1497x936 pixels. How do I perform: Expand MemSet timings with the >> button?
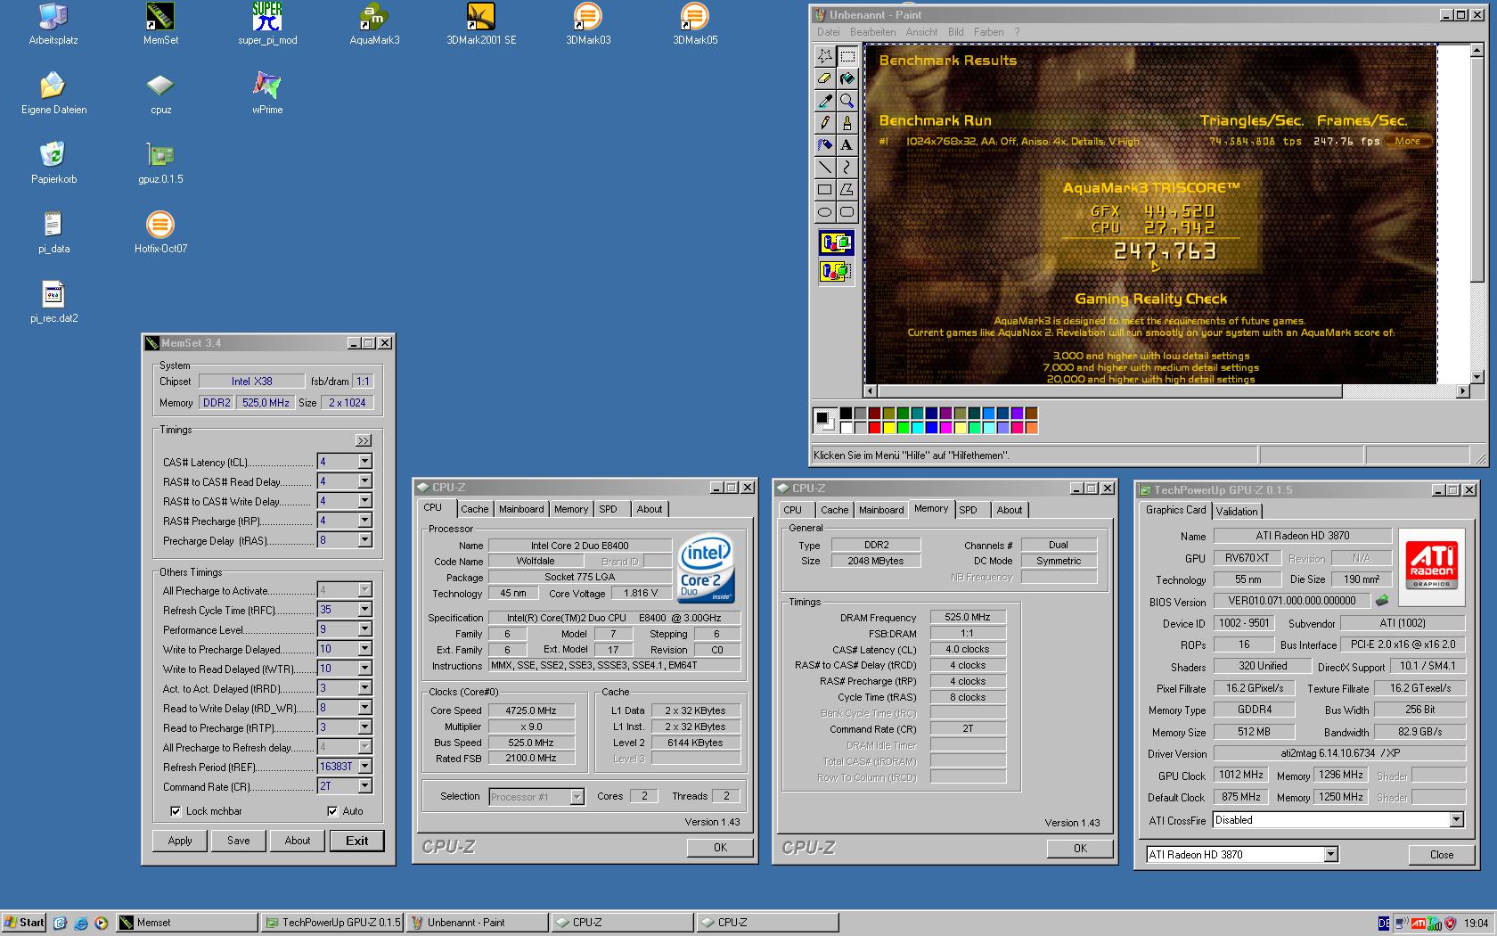click(363, 440)
